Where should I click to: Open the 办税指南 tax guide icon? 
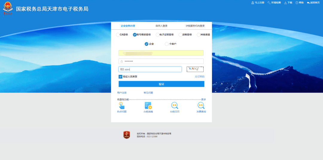[x=148, y=105]
